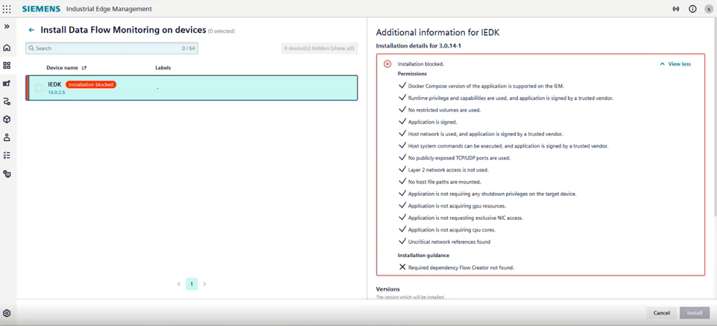Open the app launcher grid icon
The image size is (717, 326).
[7, 8]
